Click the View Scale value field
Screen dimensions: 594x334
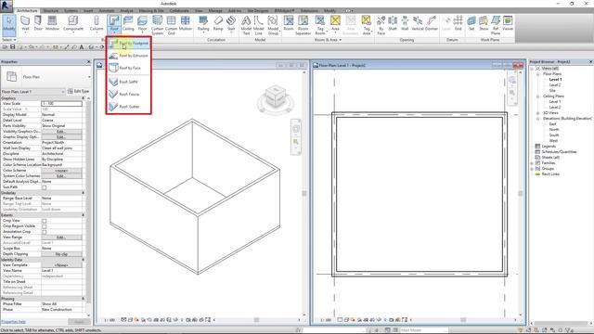coord(61,103)
